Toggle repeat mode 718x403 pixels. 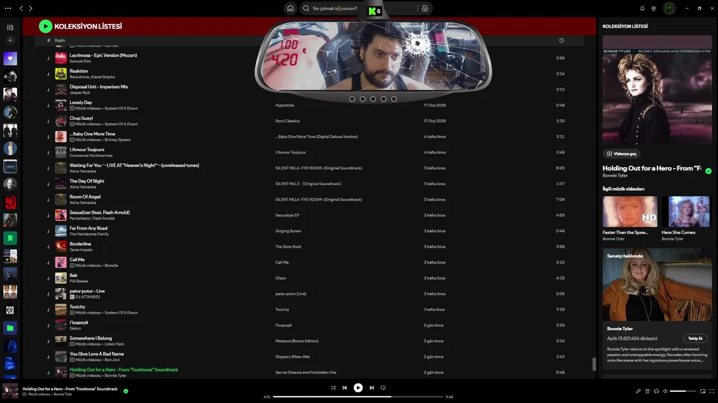tap(383, 387)
